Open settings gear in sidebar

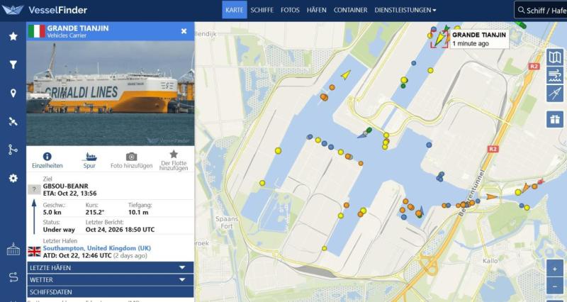(13, 178)
